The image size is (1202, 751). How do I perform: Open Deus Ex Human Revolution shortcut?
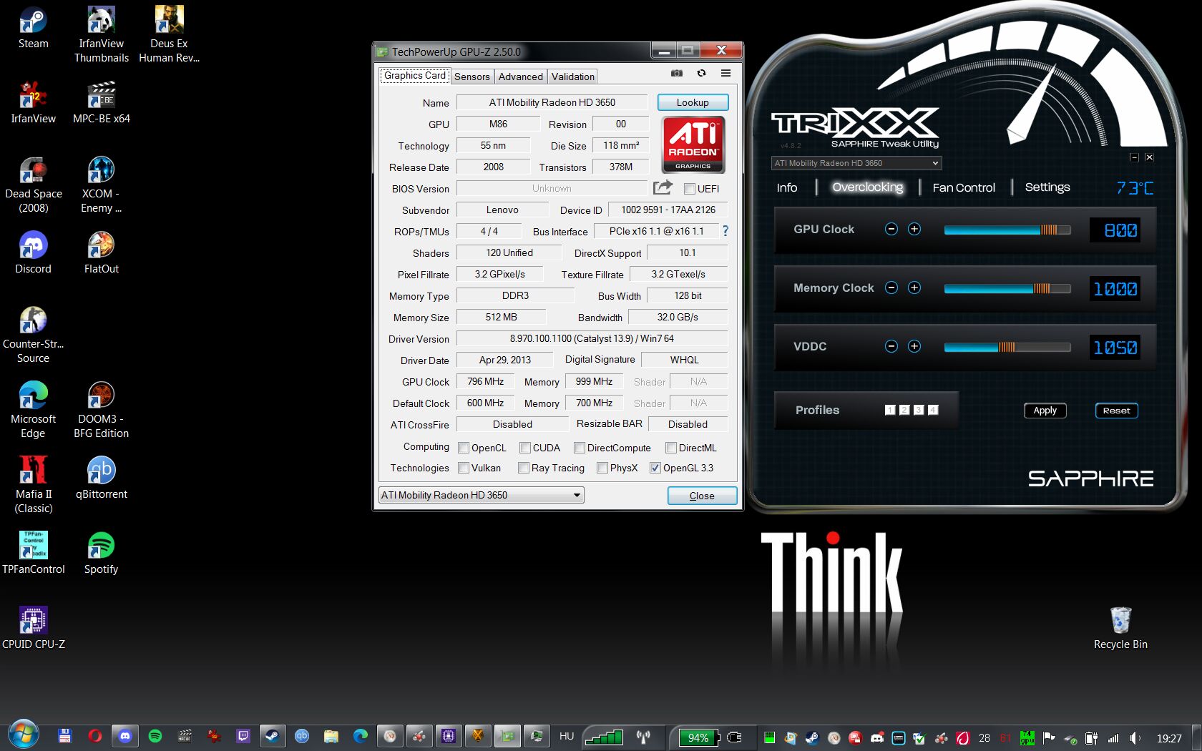click(x=170, y=34)
